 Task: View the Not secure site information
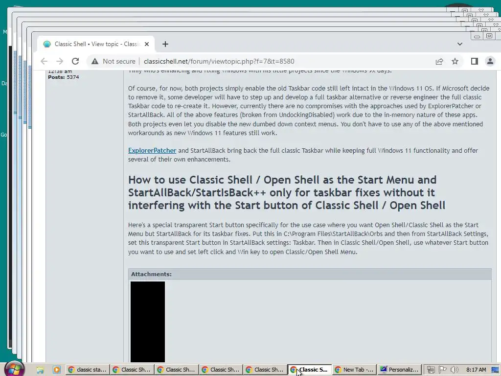114,61
